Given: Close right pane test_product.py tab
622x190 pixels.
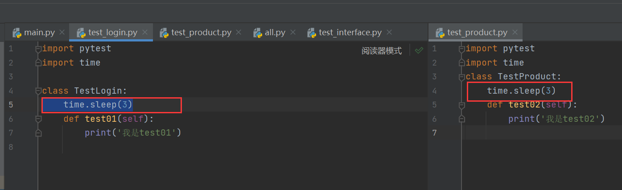Looking at the screenshot, I should 515,33.
